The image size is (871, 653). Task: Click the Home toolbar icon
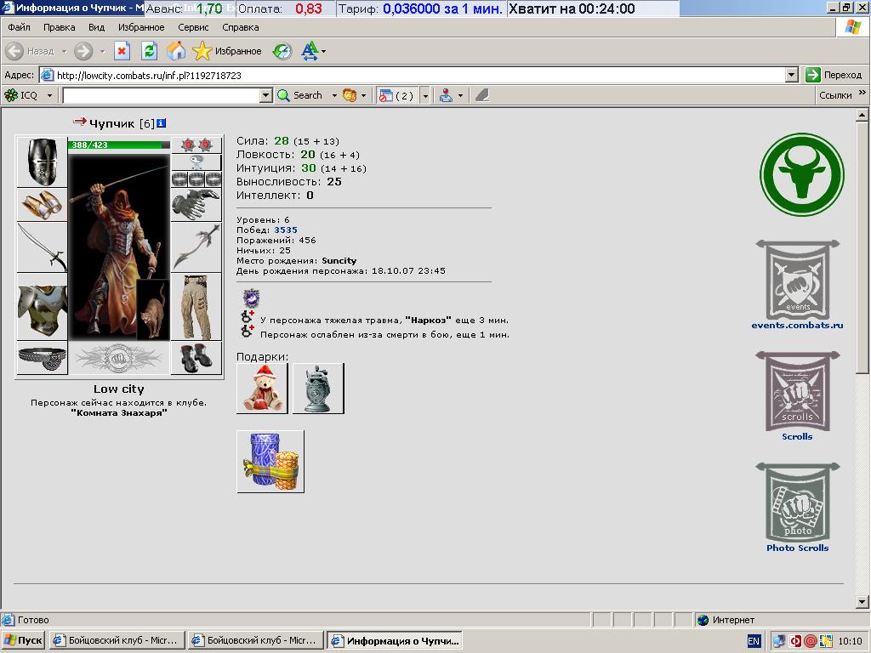coord(176,51)
